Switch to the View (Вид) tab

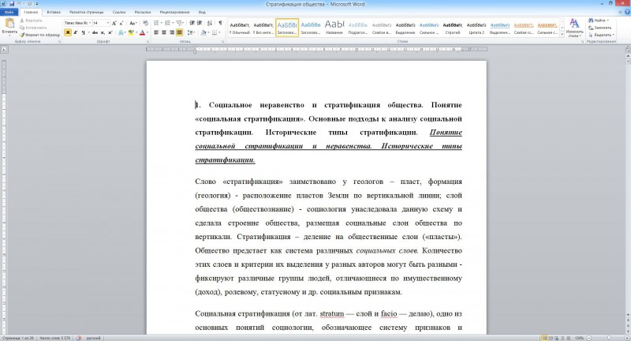pos(202,12)
